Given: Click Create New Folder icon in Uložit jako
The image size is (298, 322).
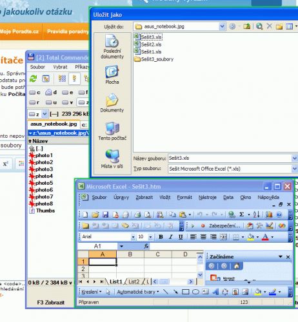Looking at the screenshot, I should click(x=279, y=26).
